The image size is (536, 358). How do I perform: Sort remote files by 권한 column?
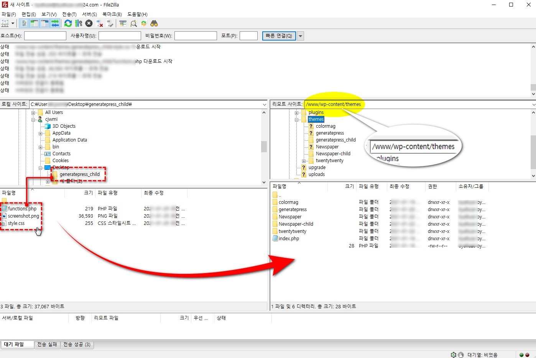[441, 187]
